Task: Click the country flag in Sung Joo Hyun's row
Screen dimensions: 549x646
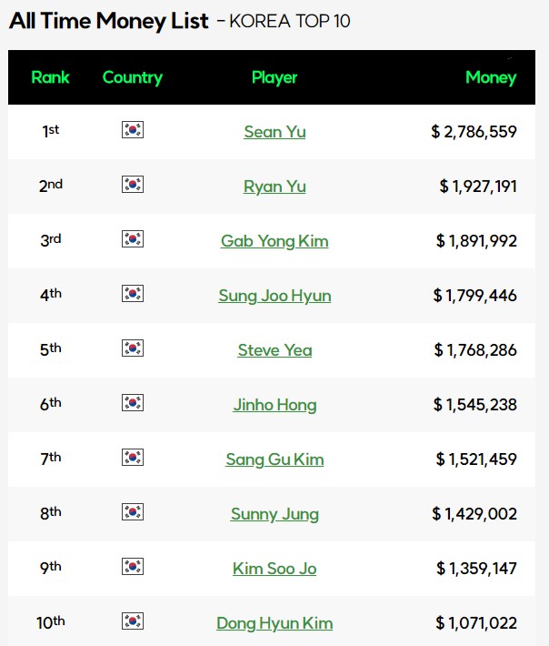Action: click(x=133, y=294)
